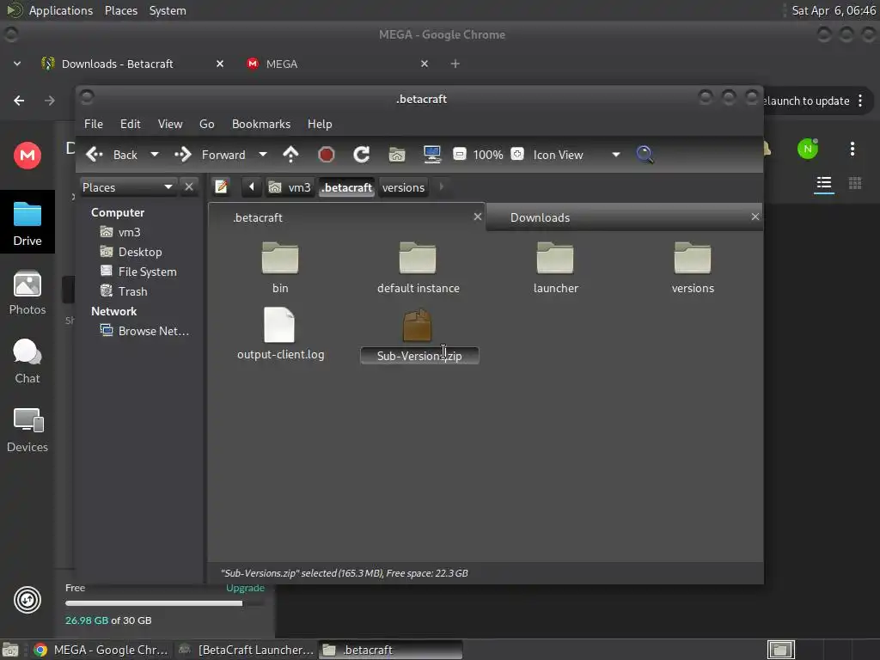Screen dimensions: 880x660
Task: Select the output-client.log file
Action: point(279,325)
